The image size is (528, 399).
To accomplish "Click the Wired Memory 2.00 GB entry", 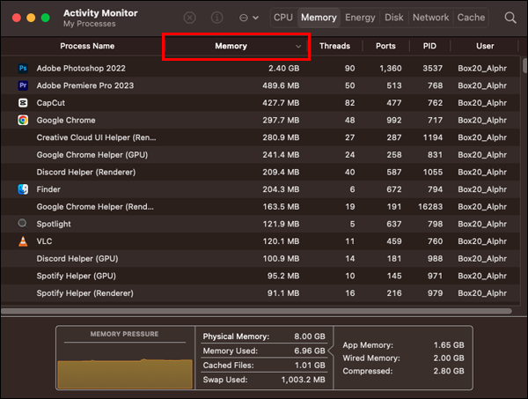I will 403,358.
